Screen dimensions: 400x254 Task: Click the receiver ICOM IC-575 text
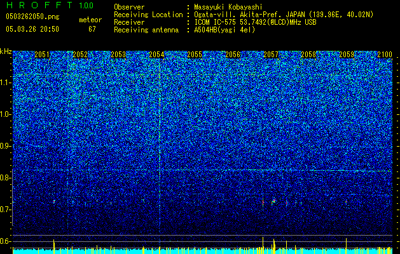(255, 22)
